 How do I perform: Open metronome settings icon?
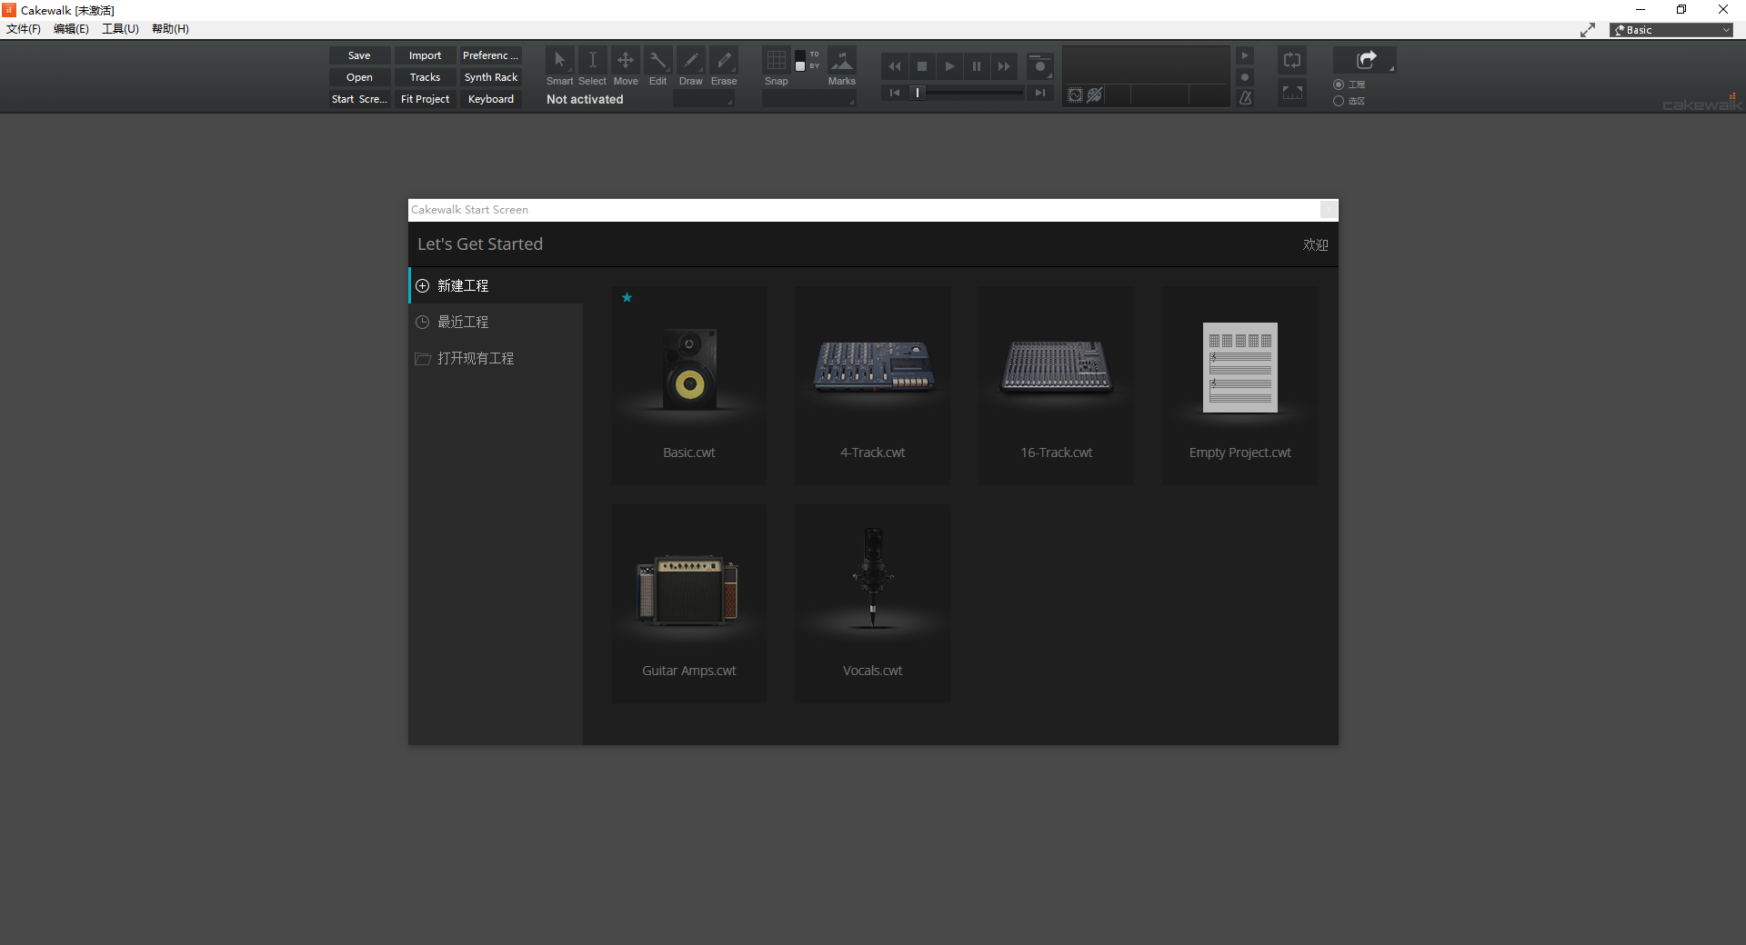coord(1245,97)
